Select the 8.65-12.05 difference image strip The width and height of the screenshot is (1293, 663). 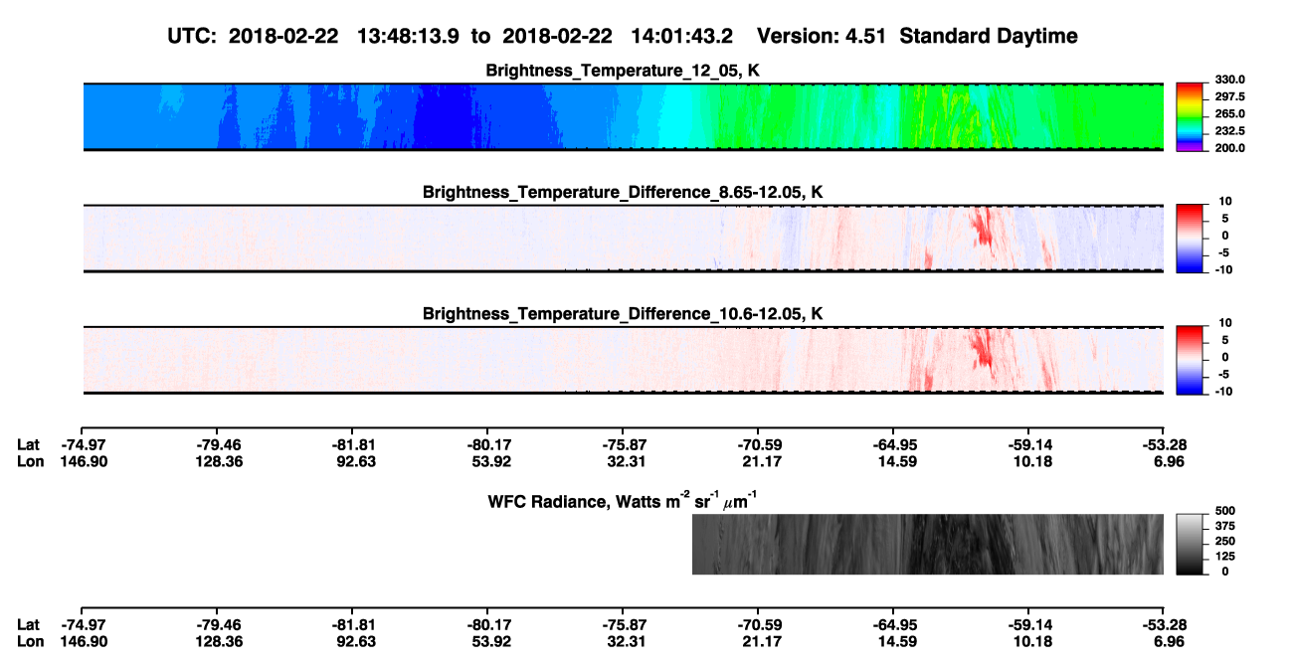point(624,238)
